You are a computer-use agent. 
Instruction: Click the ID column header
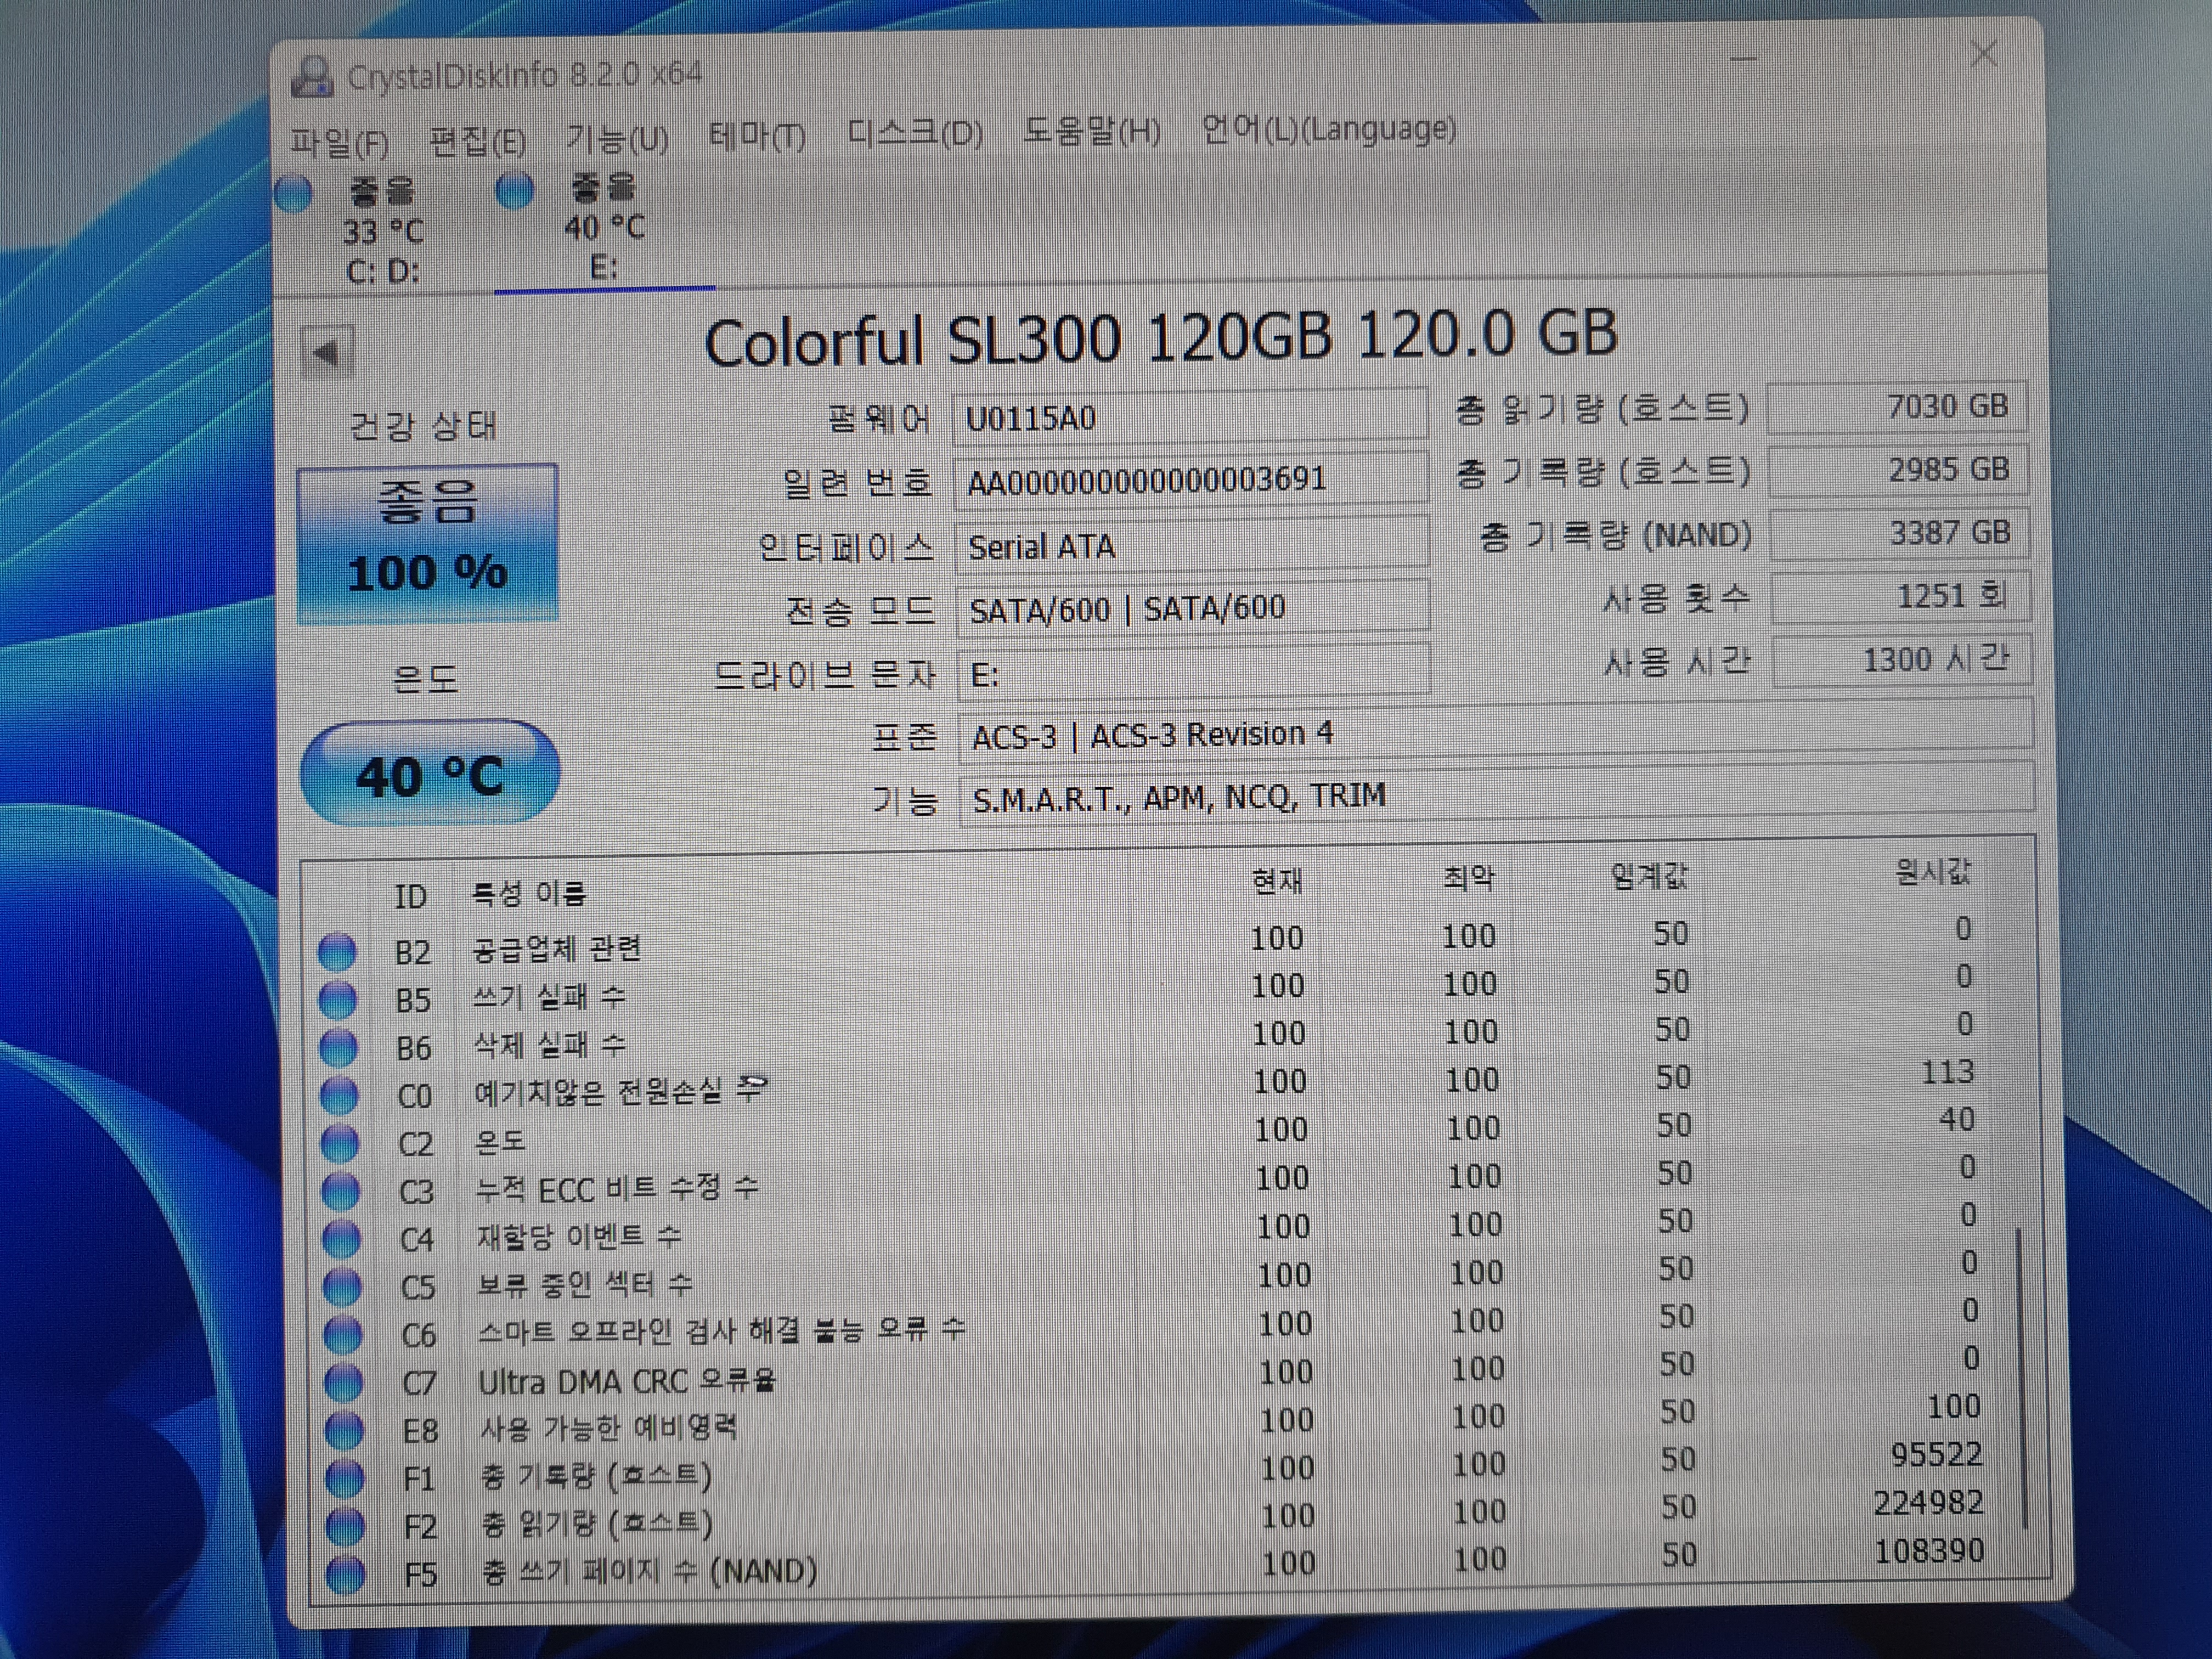pyautogui.click(x=410, y=896)
